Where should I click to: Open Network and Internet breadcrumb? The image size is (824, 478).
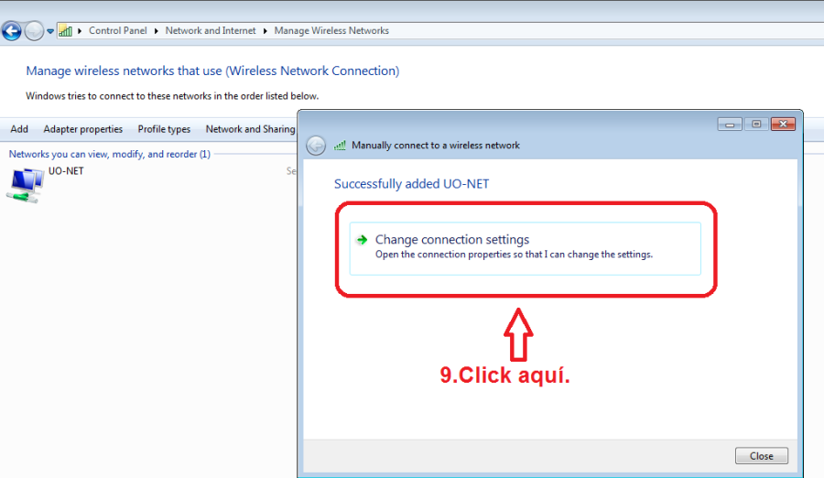pyautogui.click(x=211, y=30)
